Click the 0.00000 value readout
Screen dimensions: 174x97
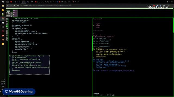tap(8, 10)
